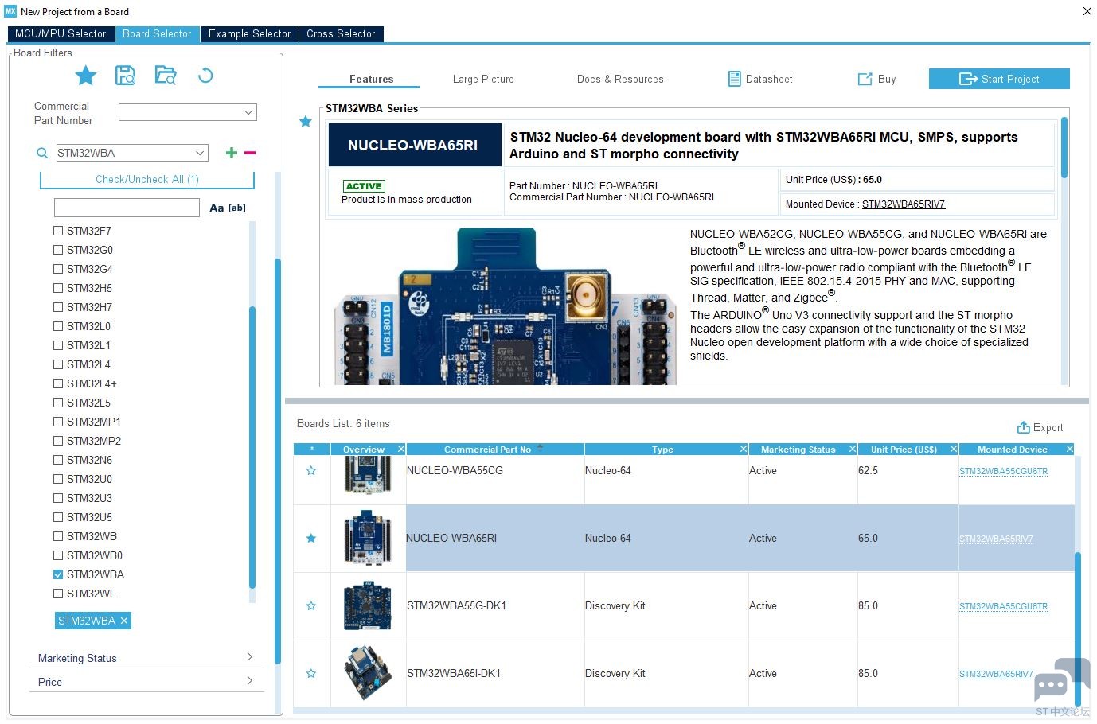
Task: Toggle case-sensitive Aa filter option
Action: coord(217,208)
